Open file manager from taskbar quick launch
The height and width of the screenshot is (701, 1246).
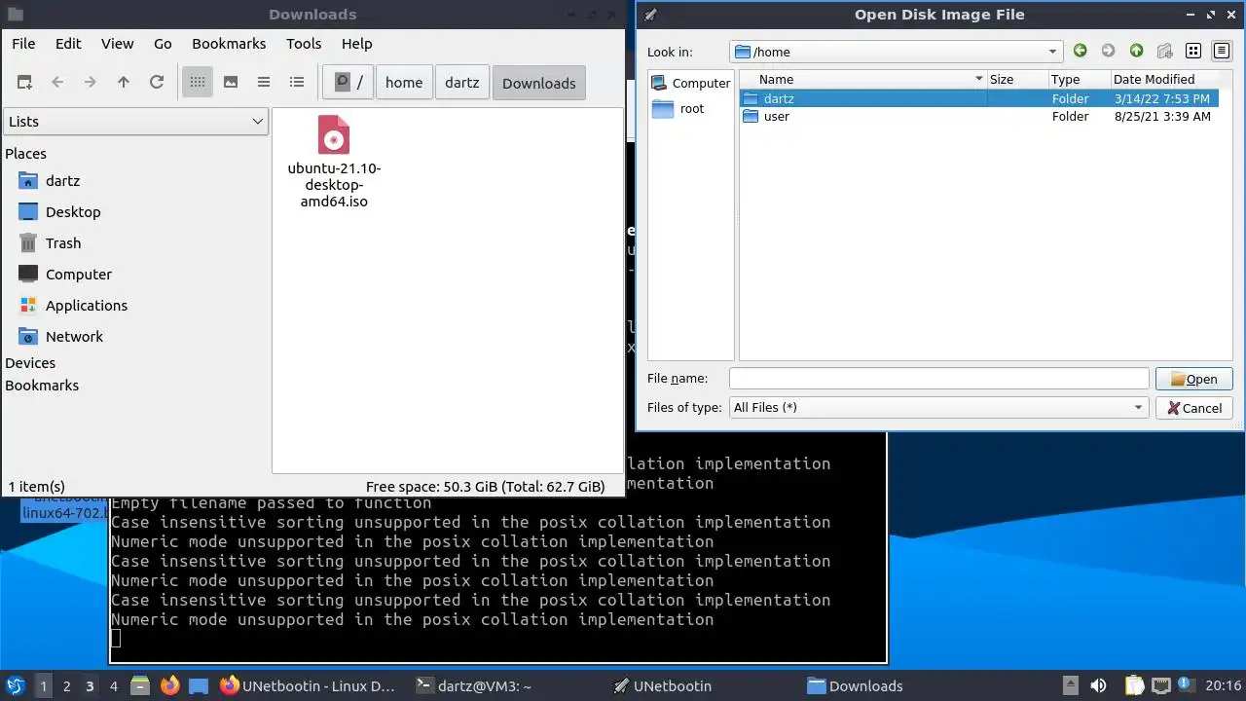(140, 686)
